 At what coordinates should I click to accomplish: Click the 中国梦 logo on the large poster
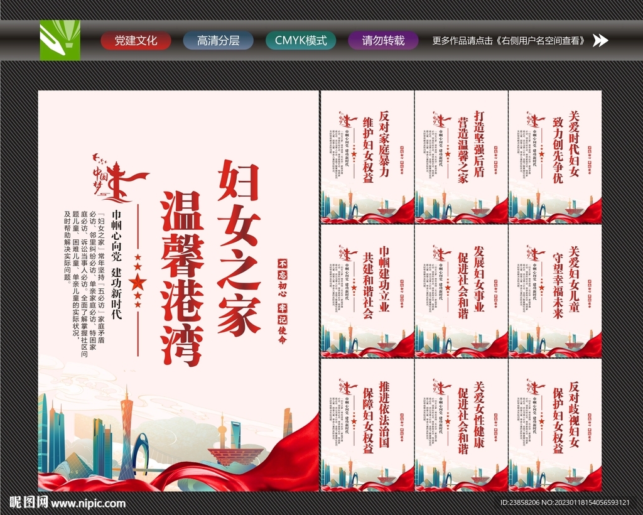[x=120, y=179]
